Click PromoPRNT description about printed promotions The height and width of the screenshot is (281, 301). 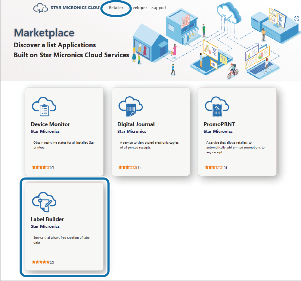[235, 147]
